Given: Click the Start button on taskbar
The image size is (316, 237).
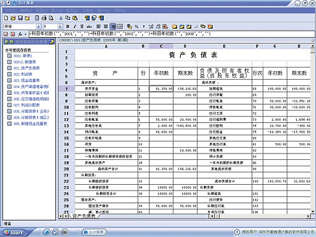Looking at the screenshot, I should 14,233.
